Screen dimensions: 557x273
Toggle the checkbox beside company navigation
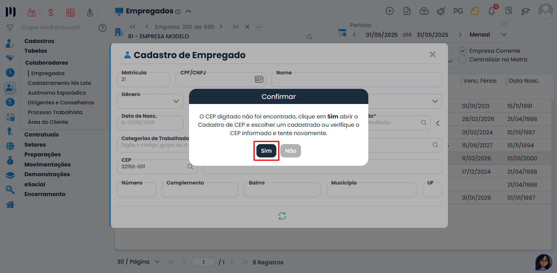[259, 27]
